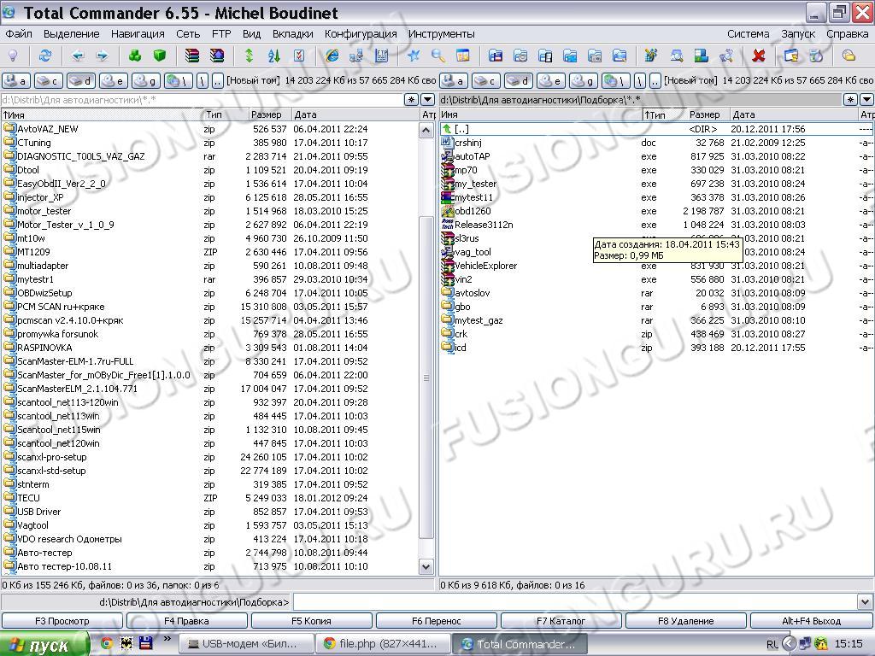Switch left panel to drive d
875x656 pixels.
pos(81,81)
